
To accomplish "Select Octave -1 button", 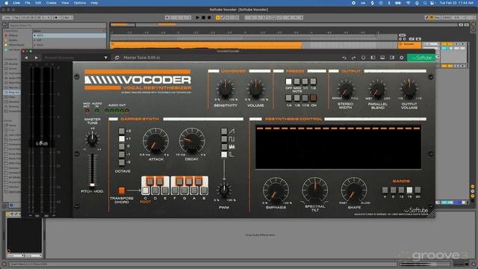I will point(122,155).
